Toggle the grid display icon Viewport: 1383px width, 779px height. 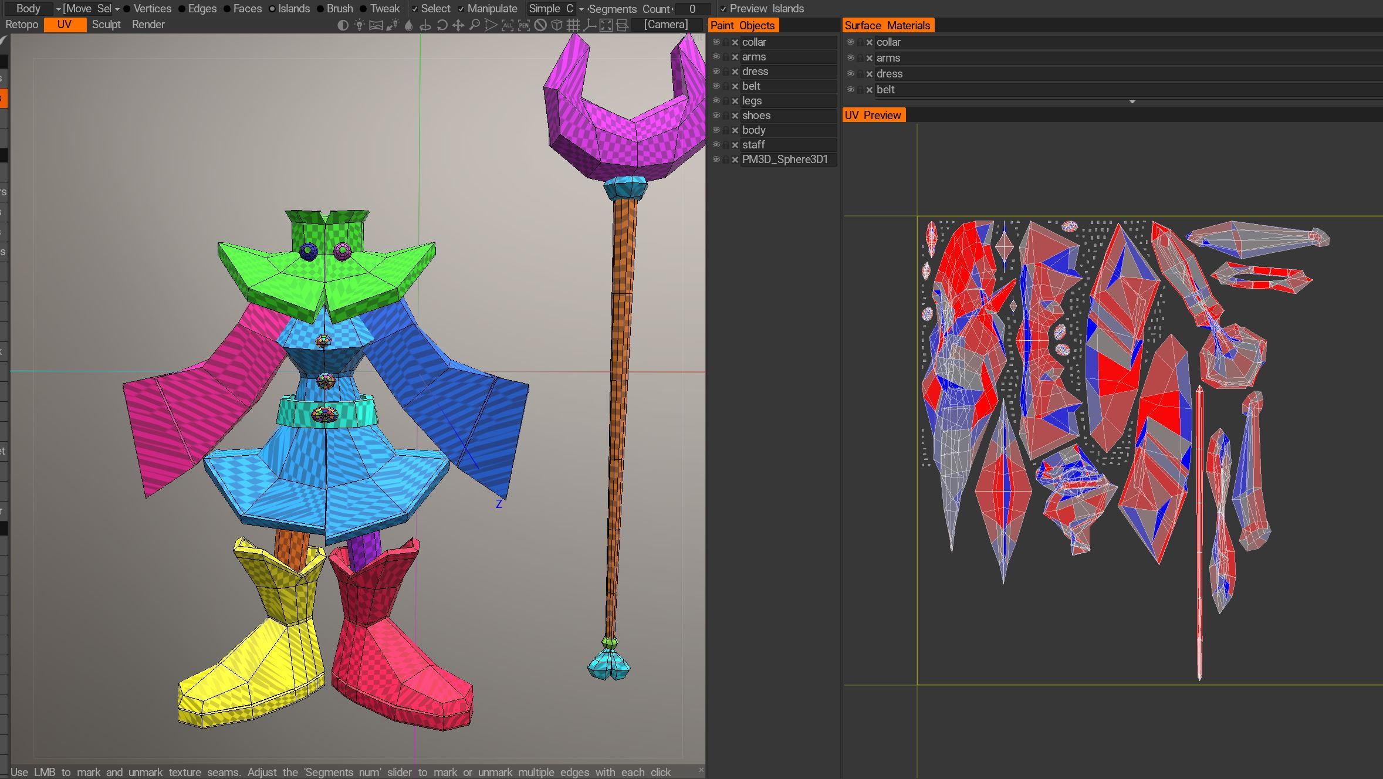(573, 25)
